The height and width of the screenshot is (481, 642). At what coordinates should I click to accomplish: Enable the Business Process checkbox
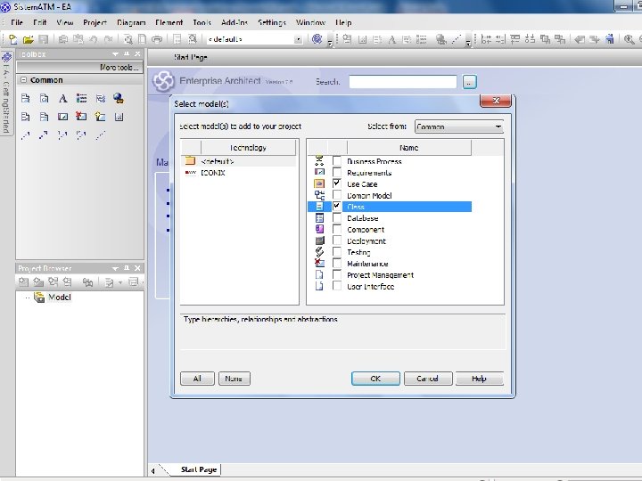click(336, 160)
